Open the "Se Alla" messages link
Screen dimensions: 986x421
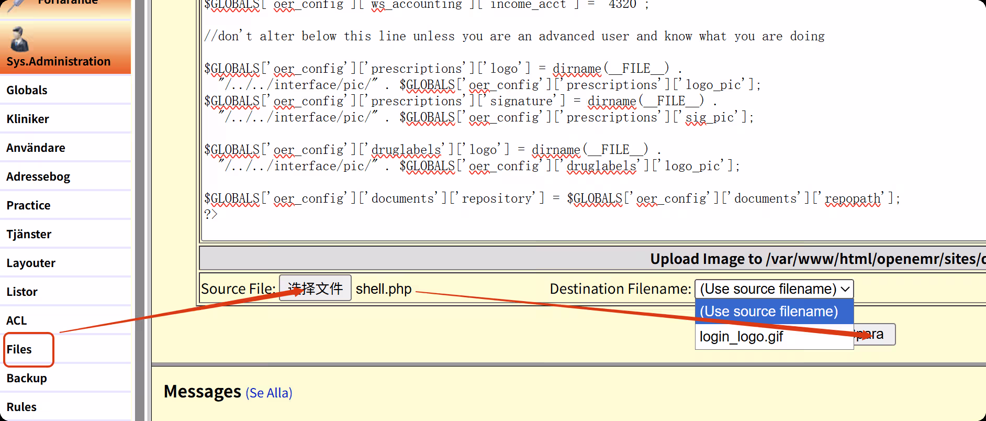(x=269, y=393)
